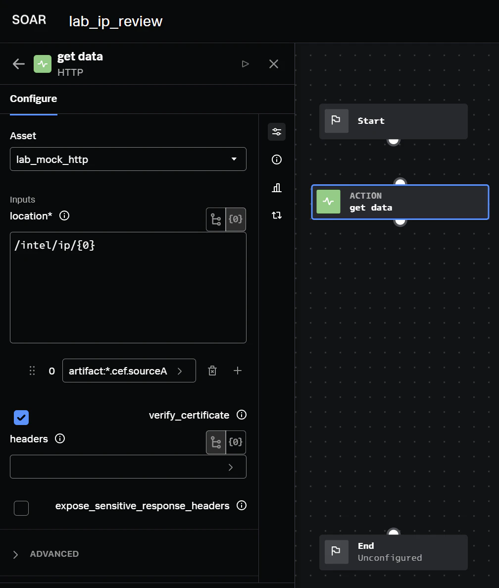
Task: Open the settings sliders icon in side strip
Action: click(x=277, y=132)
